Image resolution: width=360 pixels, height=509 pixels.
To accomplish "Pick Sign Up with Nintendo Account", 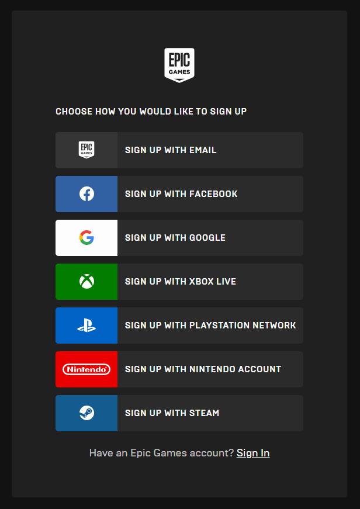I will click(x=203, y=369).
